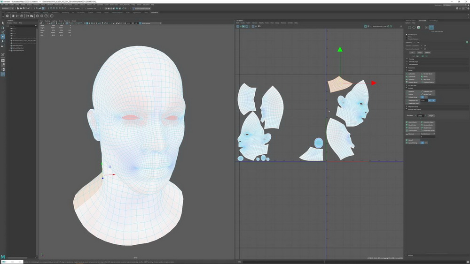Pick the UV shell selection mode icon
The width and height of the screenshot is (470, 264).
(431, 28)
